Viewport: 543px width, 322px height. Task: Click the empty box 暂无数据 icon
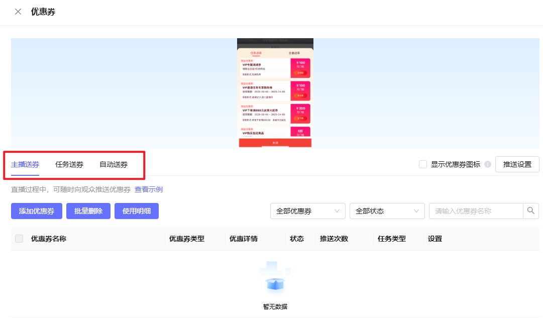(x=275, y=278)
